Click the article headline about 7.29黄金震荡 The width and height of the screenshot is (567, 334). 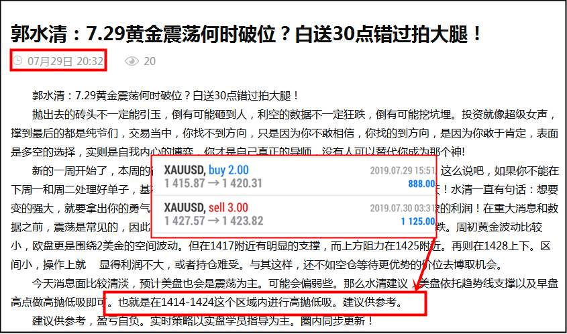246,34
